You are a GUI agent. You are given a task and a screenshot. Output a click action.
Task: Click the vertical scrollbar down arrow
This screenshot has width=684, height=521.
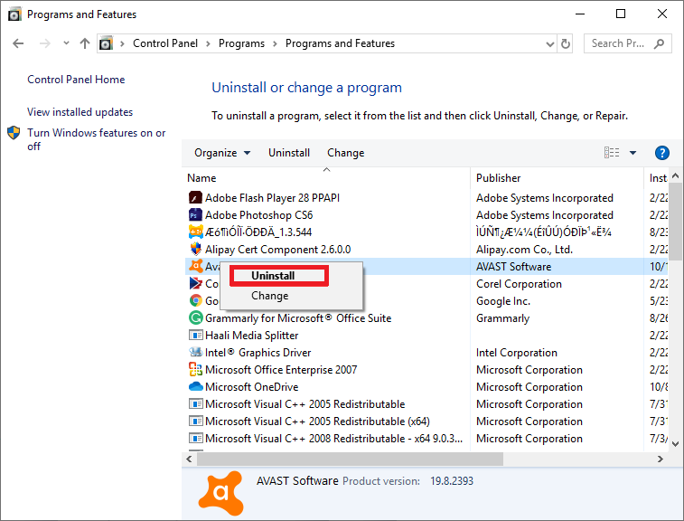click(x=675, y=444)
